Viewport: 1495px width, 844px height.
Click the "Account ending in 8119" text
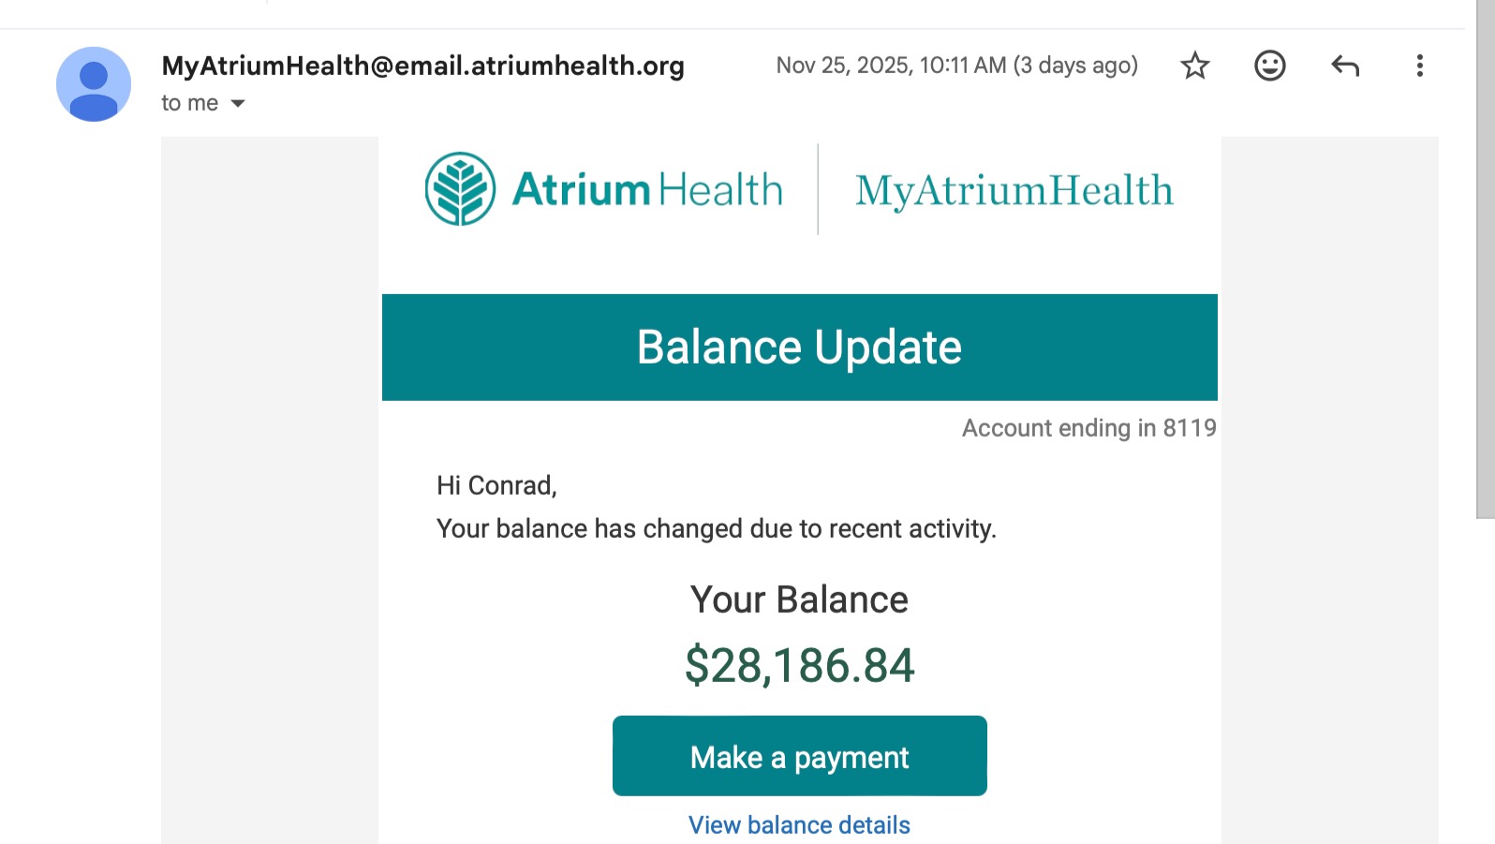click(1088, 428)
